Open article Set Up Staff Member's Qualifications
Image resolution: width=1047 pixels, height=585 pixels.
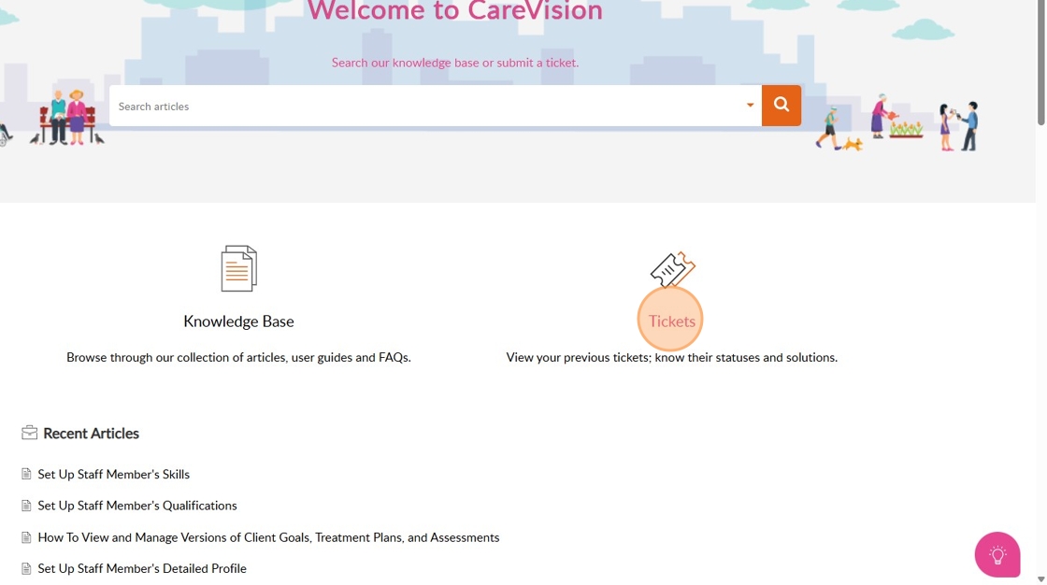(x=136, y=506)
